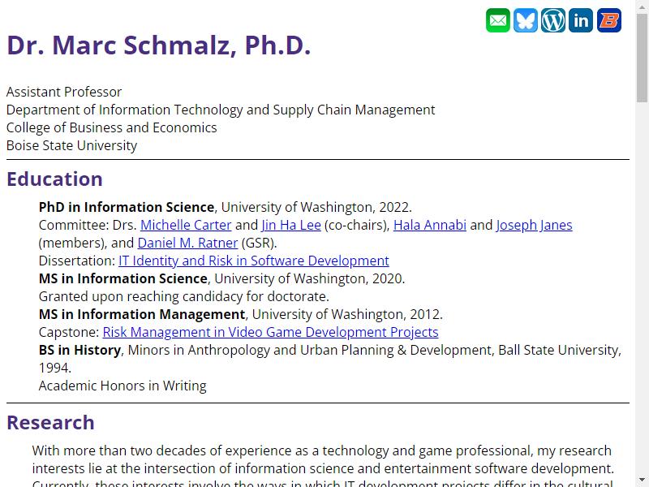Visit the LinkedIn profile icon

tap(581, 20)
